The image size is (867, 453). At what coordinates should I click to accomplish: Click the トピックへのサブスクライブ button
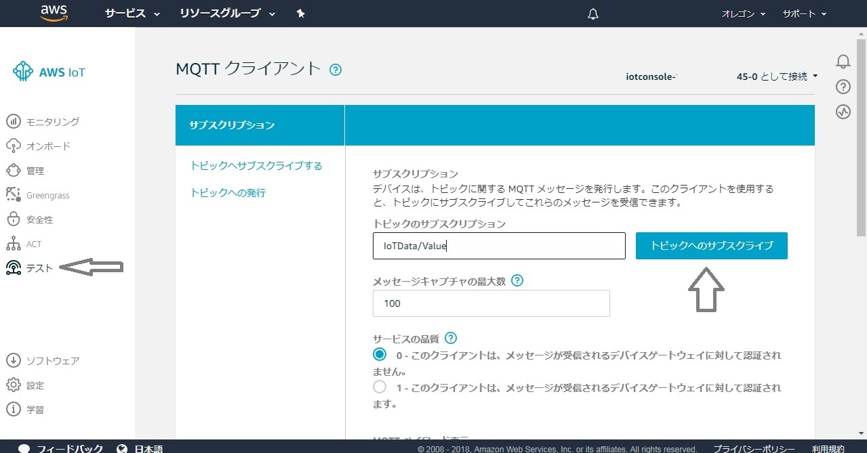click(x=712, y=246)
